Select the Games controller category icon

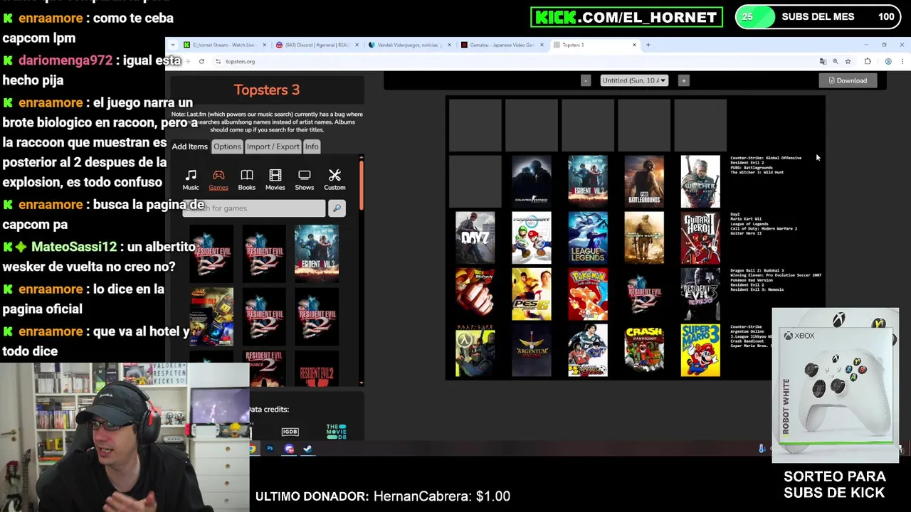[x=218, y=175]
